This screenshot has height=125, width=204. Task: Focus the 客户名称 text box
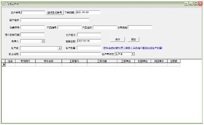point(55,20)
